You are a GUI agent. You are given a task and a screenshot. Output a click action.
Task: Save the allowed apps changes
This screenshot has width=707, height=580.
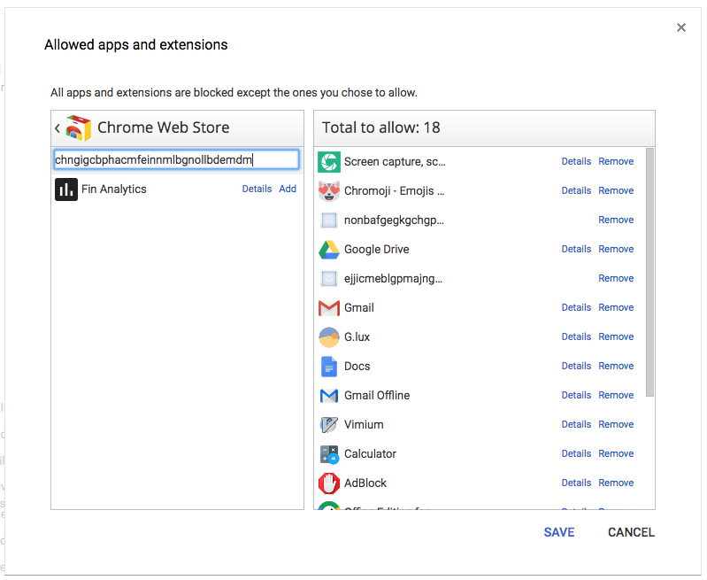tap(559, 532)
